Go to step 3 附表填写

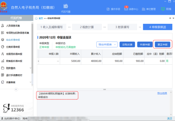[122, 27]
